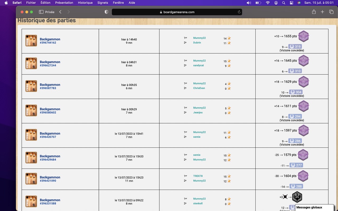This screenshot has height=211, width=338.
Task: Click the boardgamearena.com address bar
Action: tap(177, 12)
